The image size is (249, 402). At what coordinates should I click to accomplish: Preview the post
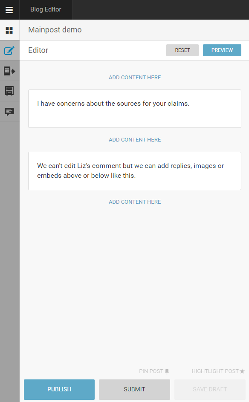point(222,50)
